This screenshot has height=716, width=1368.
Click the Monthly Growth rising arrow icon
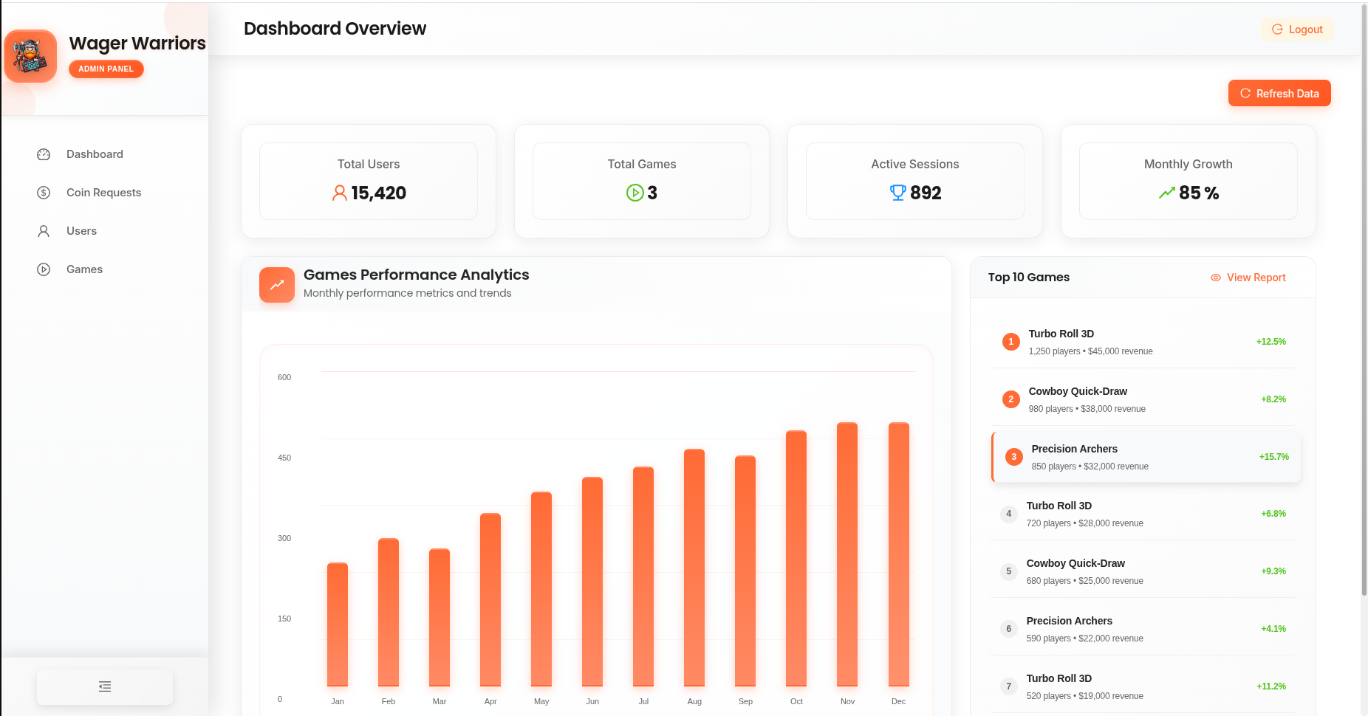pos(1166,193)
